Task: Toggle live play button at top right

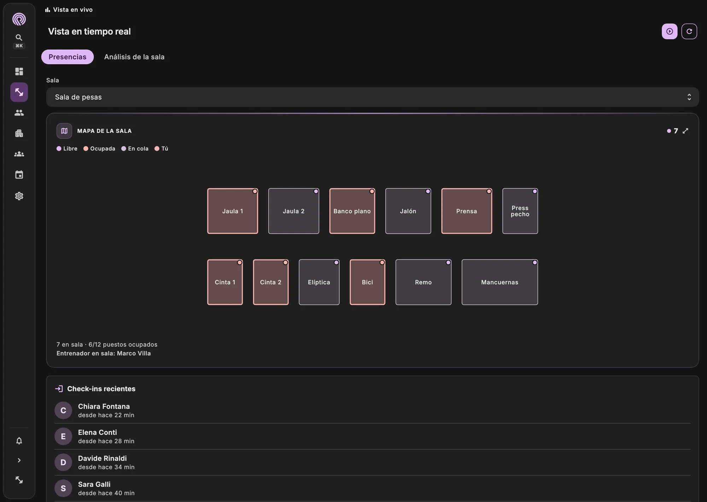Action: click(670, 31)
